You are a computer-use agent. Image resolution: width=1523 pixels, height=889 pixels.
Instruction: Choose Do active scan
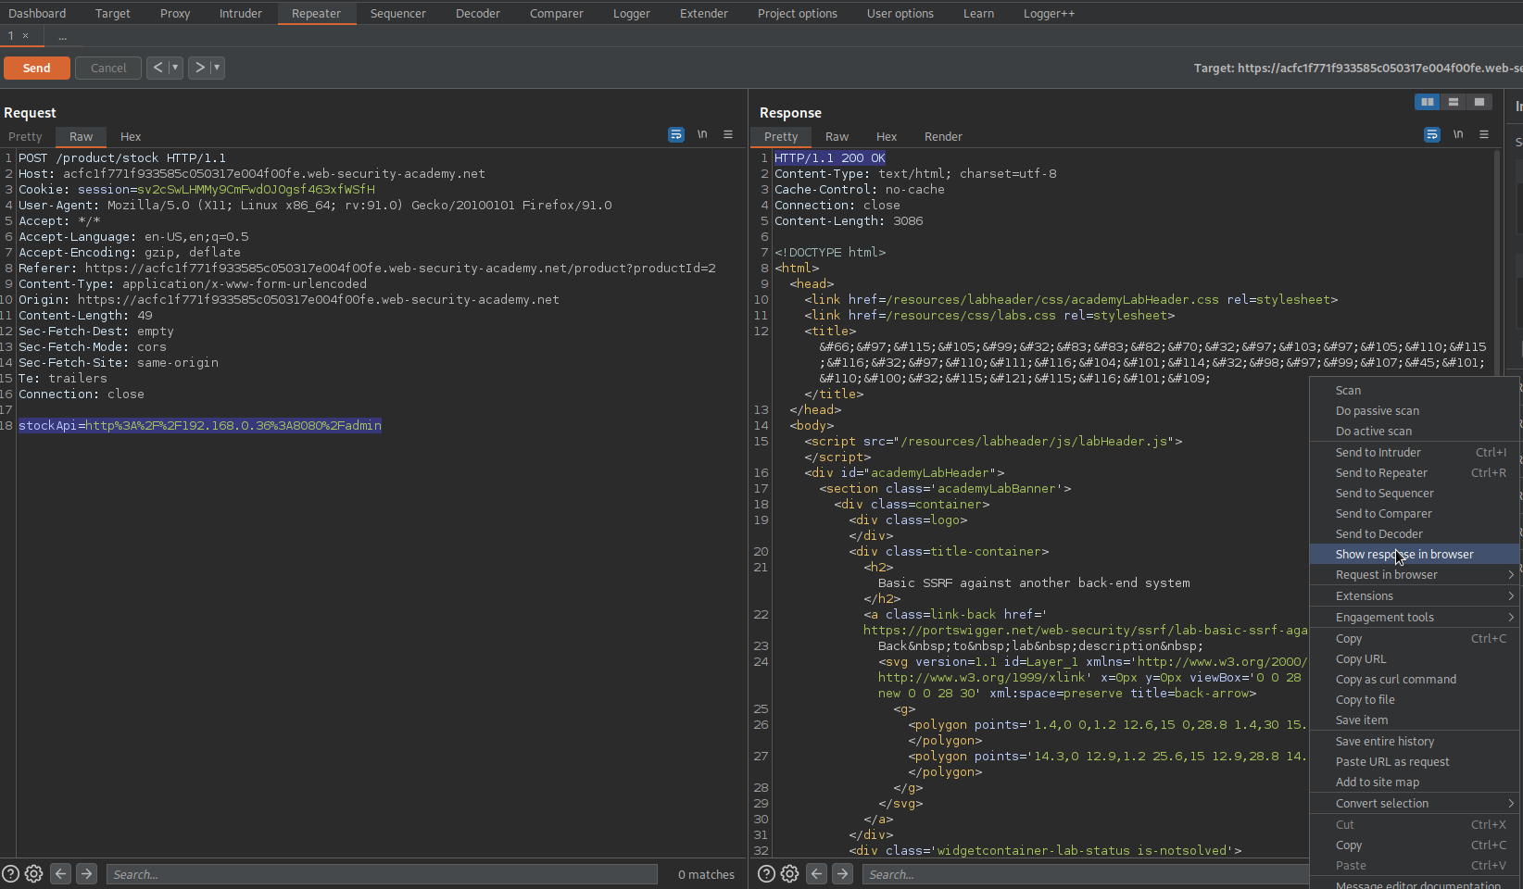(x=1414, y=432)
